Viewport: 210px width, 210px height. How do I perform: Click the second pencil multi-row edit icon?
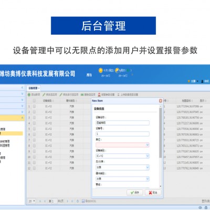tap(61, 94)
